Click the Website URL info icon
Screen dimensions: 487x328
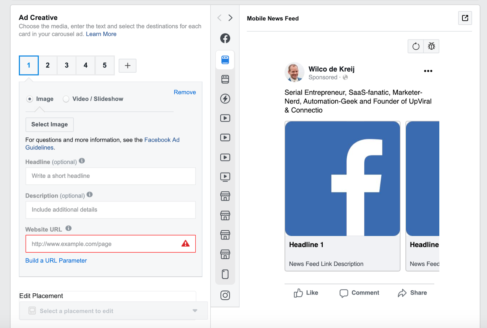tap(68, 228)
